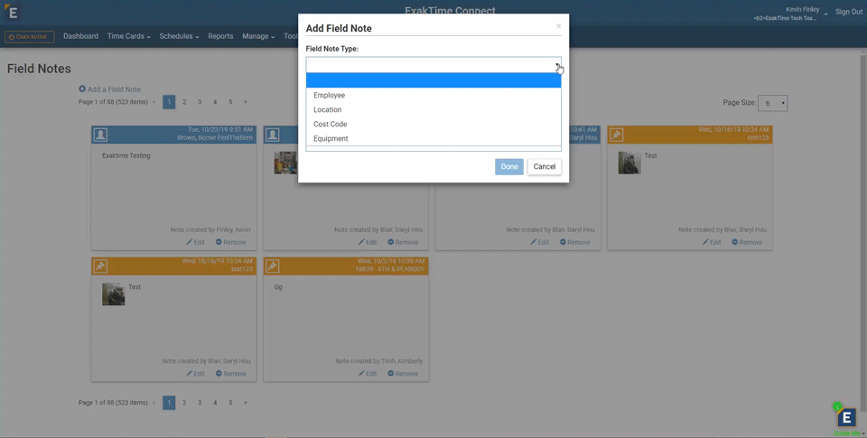Image resolution: width=867 pixels, height=438 pixels.
Task: Choose Location in the field note type list
Action: (x=328, y=110)
